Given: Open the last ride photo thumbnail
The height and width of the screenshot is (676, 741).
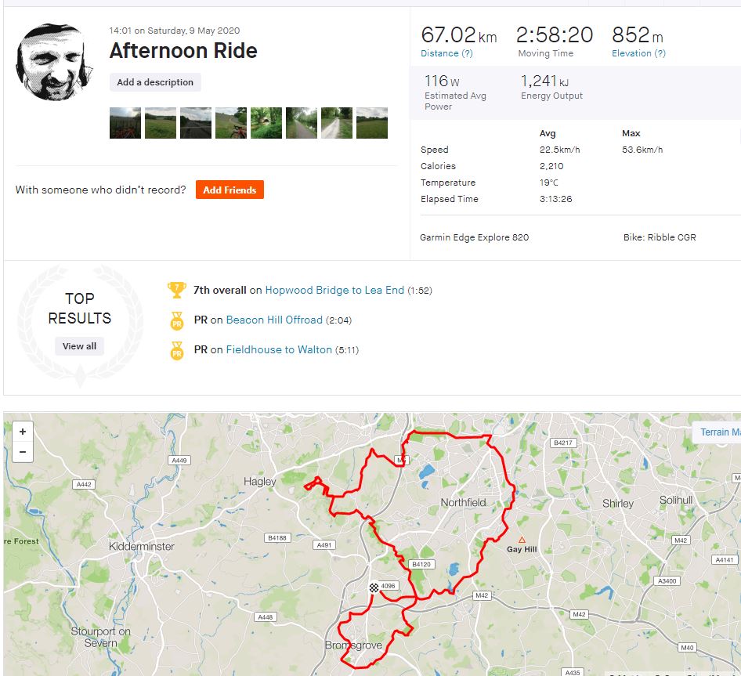Looking at the screenshot, I should click(372, 123).
